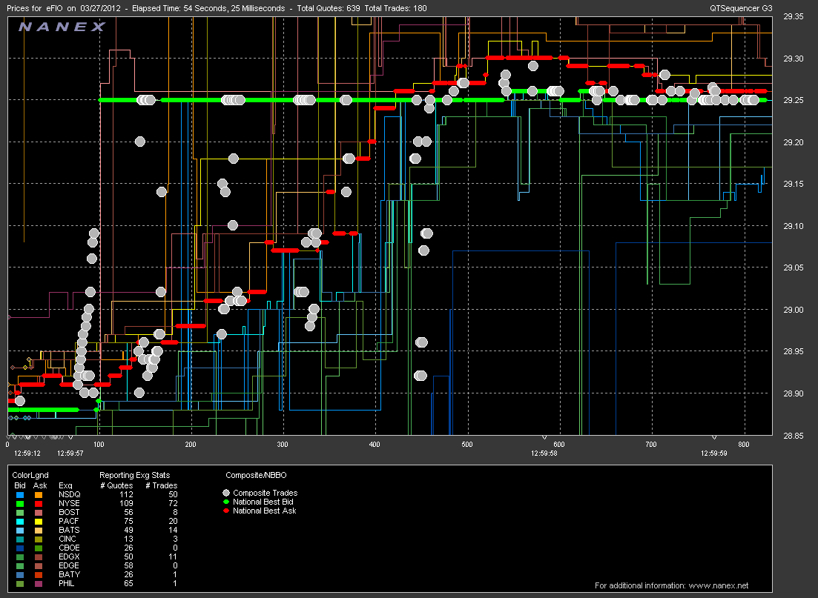The image size is (818, 598).
Task: Select the PHIL exchange row label
Action: click(x=66, y=583)
